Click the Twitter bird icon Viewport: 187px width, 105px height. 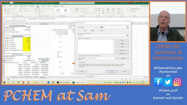point(168,82)
